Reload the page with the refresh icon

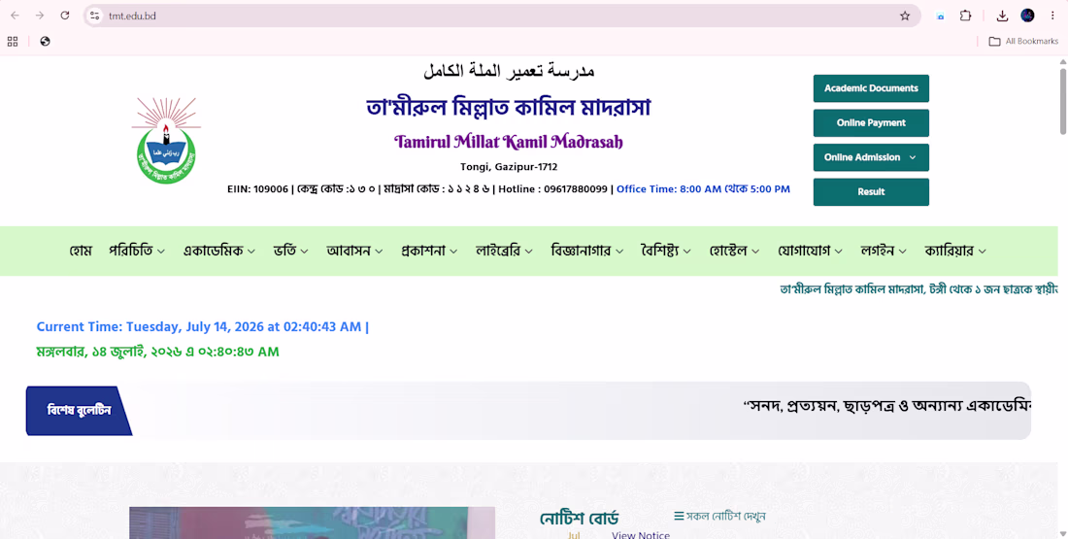pos(65,16)
